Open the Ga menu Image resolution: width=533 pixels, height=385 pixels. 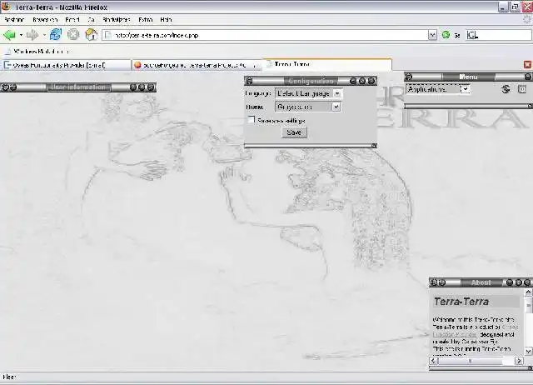pos(91,20)
